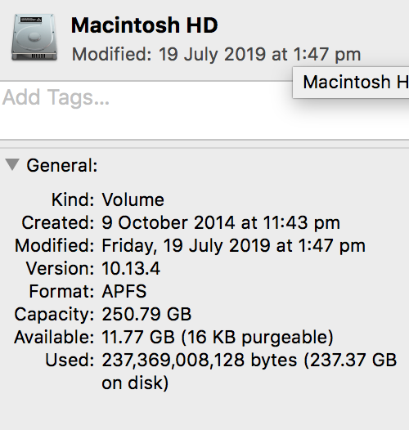Collapse the General section triangle
409x430 pixels.
click(12, 164)
